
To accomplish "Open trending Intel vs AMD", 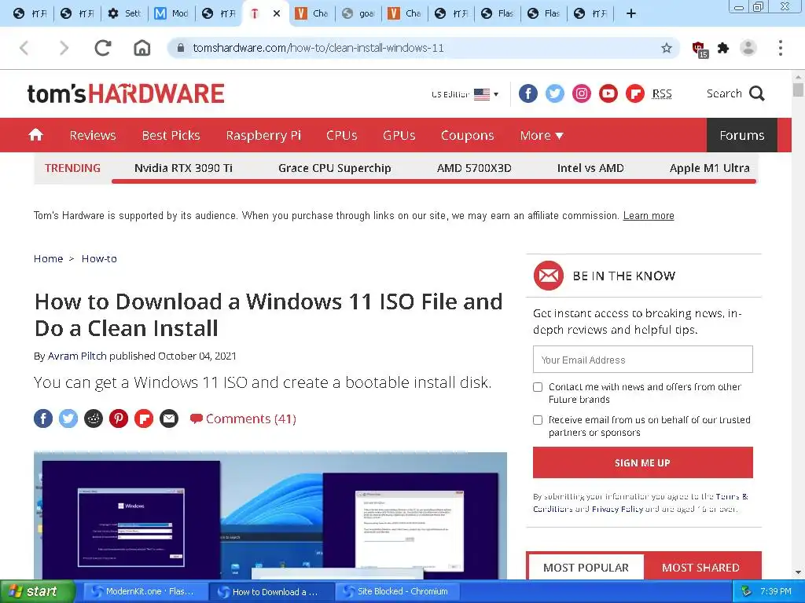I will point(590,168).
